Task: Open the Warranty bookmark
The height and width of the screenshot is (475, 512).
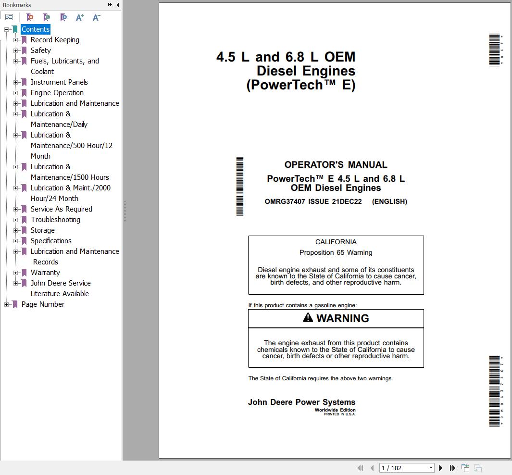Action: (45, 273)
